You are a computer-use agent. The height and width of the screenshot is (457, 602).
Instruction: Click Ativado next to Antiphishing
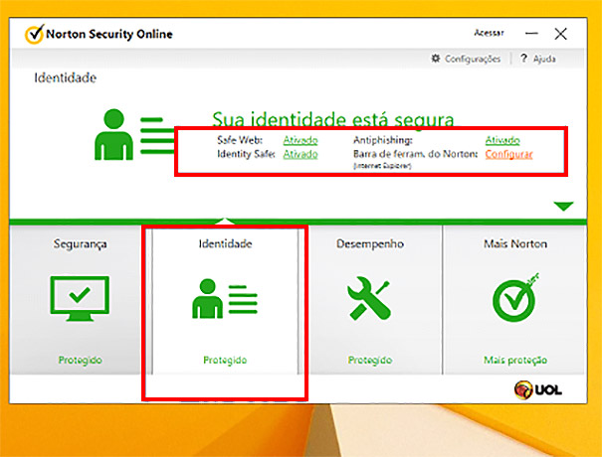tap(502, 140)
